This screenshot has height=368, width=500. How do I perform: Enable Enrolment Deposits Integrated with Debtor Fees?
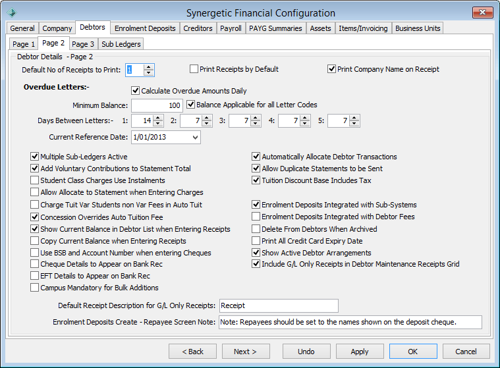point(256,217)
